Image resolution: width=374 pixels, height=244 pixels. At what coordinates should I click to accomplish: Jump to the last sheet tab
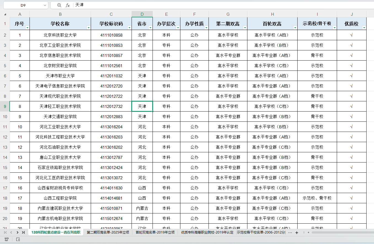pos(23,232)
